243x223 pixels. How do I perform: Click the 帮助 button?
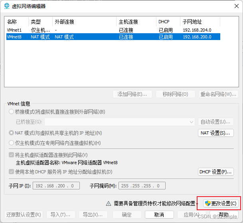point(224,215)
